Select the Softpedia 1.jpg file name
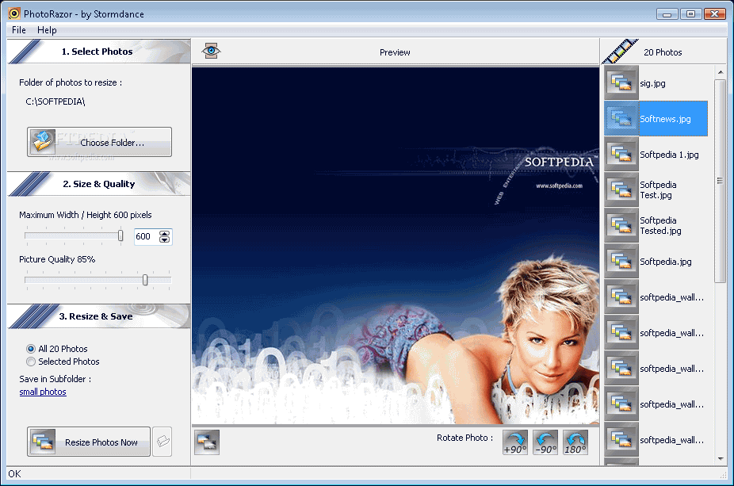Screen dimensions: 734x486 pyautogui.click(x=669, y=155)
